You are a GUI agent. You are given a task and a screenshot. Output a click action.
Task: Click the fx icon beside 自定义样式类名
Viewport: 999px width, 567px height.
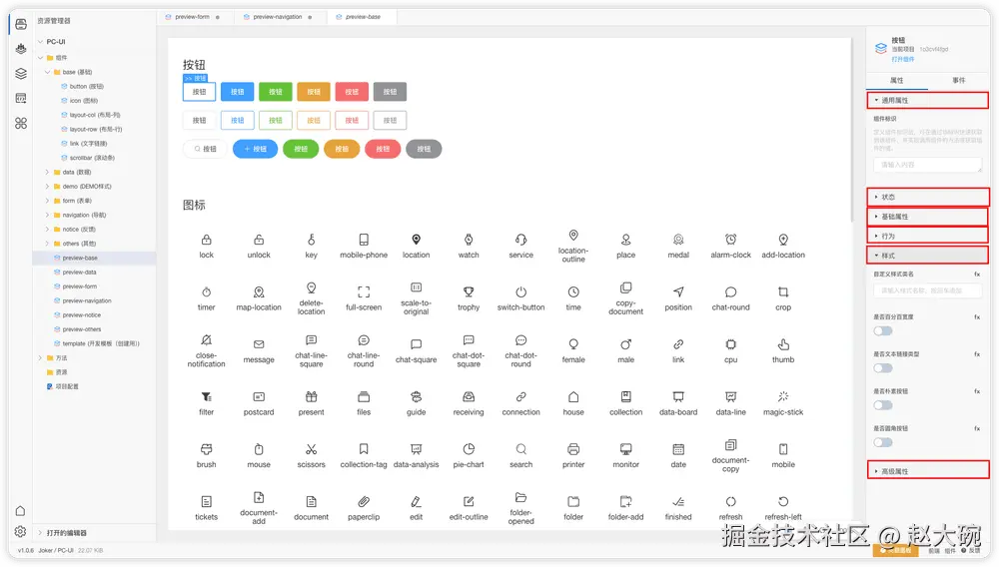pos(977,275)
